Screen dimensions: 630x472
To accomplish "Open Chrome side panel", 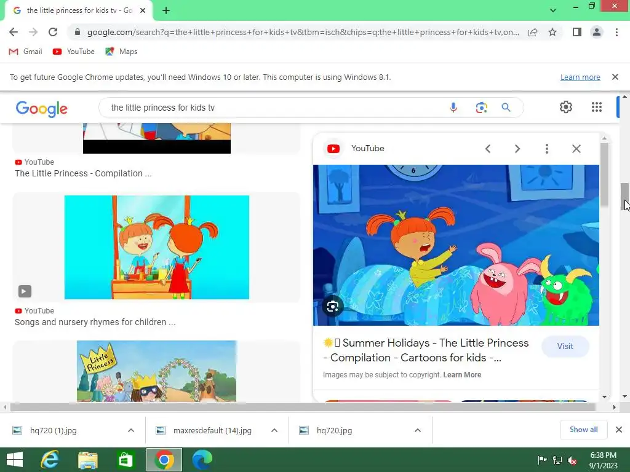I will click(x=577, y=32).
